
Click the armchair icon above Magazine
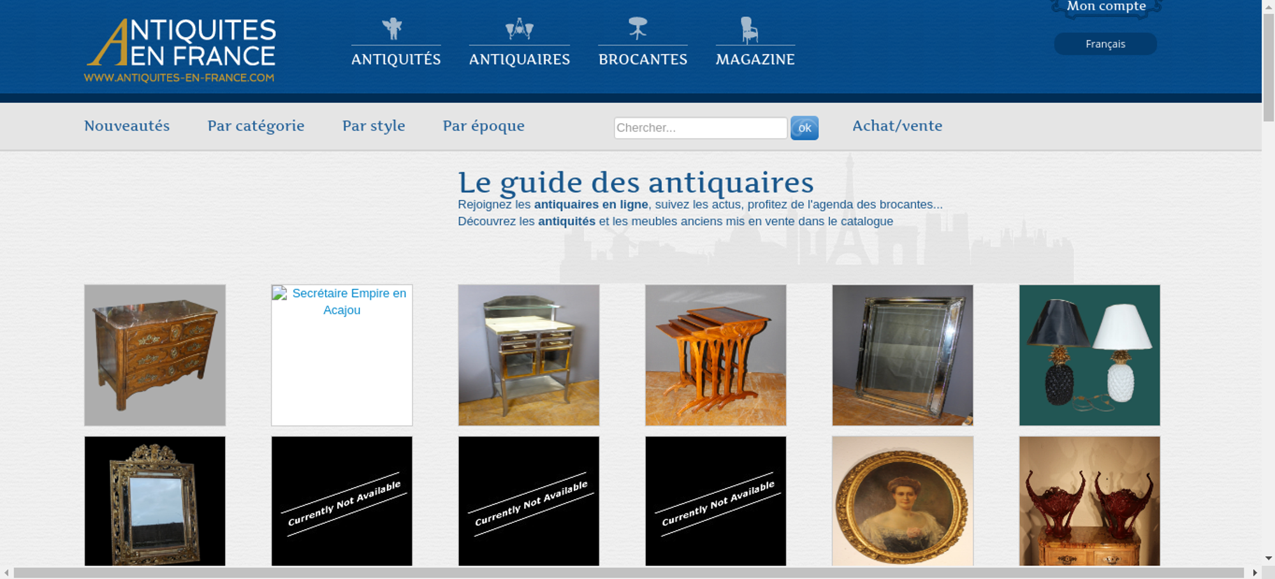pyautogui.click(x=749, y=30)
